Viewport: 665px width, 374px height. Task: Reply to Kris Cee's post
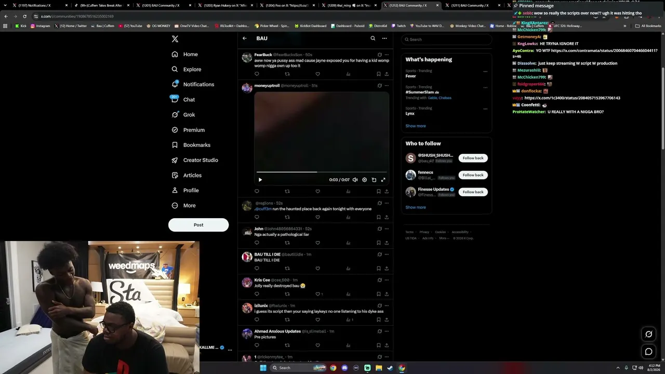point(257,294)
